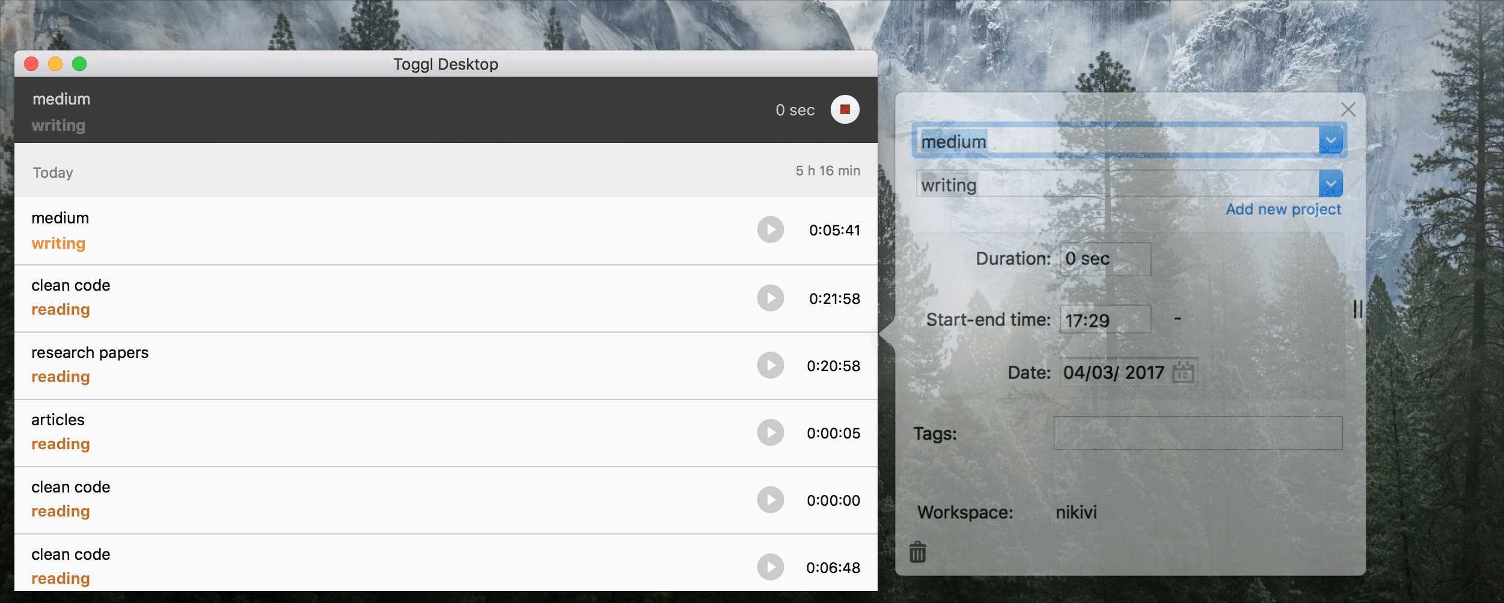Click the running timer's medium description

[61, 99]
